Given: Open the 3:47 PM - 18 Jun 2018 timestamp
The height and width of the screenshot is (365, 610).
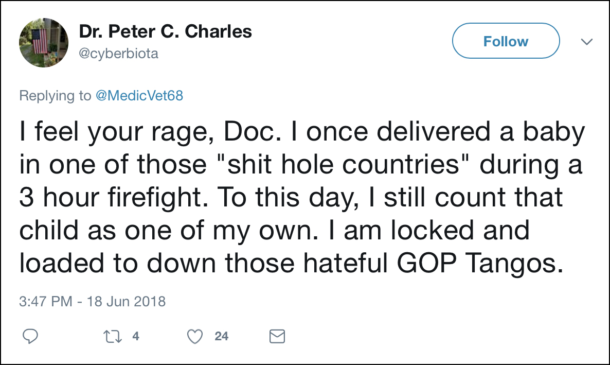Looking at the screenshot, I should pos(93,301).
